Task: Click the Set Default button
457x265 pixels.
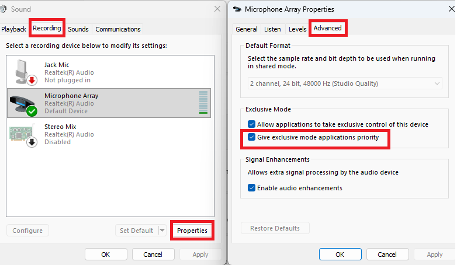Action: point(136,231)
